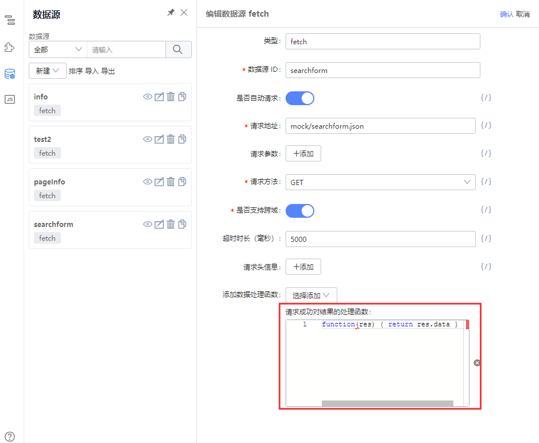539x443 pixels.
Task: Remove the success handler function
Action: 477,363
